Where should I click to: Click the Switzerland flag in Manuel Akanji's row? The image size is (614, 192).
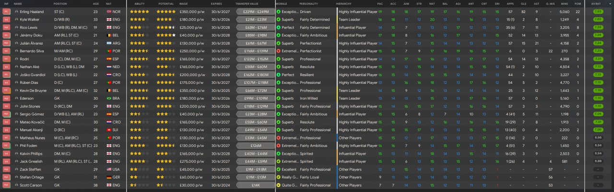tap(108, 130)
